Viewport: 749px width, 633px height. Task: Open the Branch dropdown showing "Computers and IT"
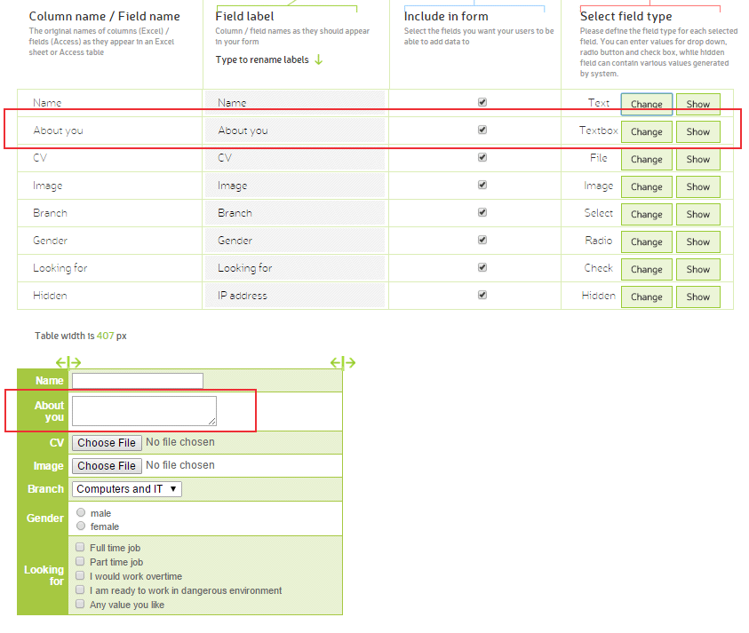[127, 488]
